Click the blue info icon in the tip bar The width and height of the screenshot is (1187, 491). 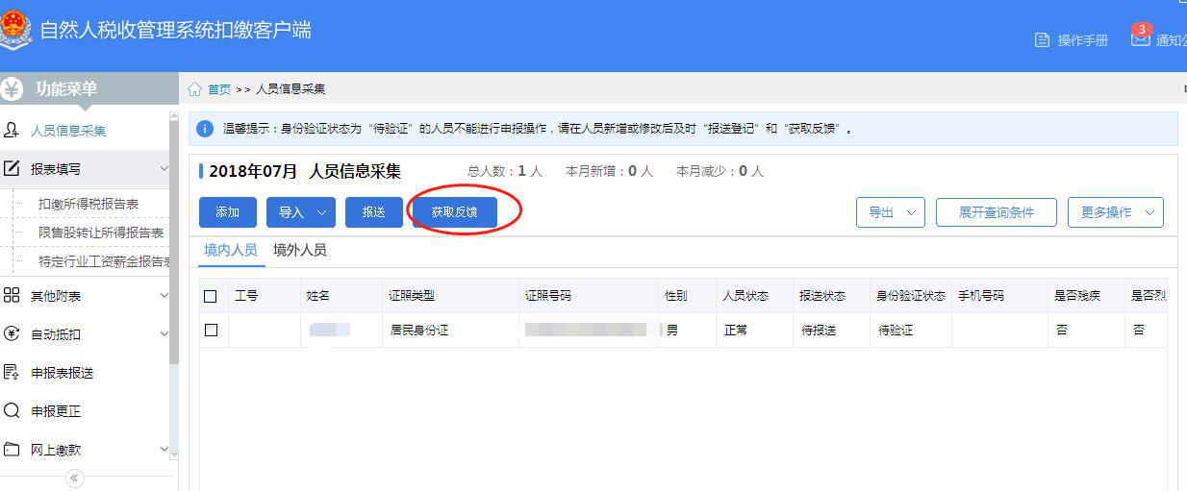click(206, 128)
